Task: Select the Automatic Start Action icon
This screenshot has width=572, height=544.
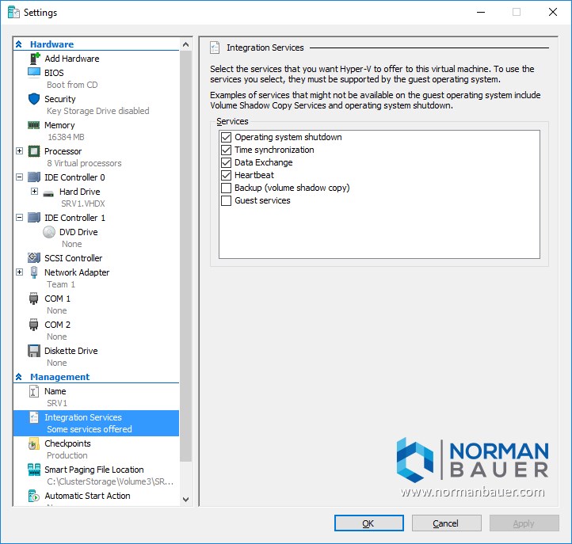Action: pos(34,496)
